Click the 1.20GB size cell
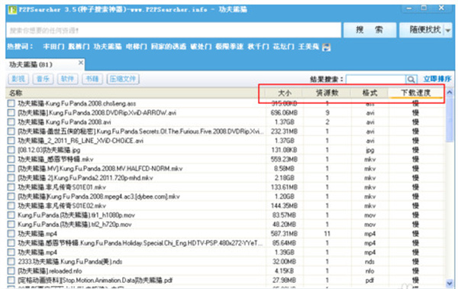458x289 pixels. tap(284, 196)
